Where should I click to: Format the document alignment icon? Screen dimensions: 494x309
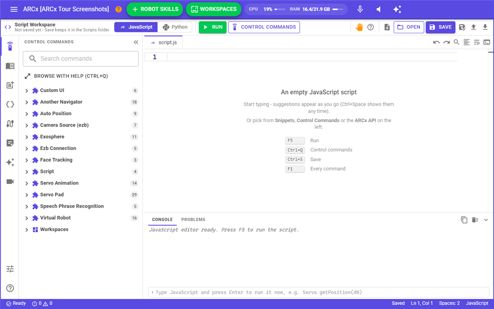(x=467, y=42)
